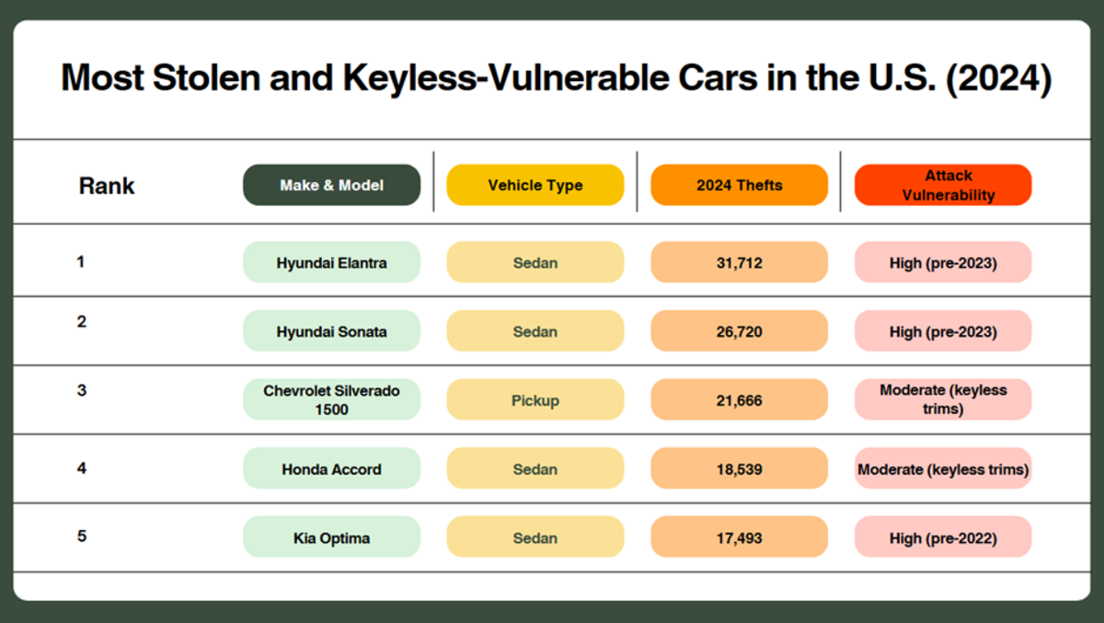
Task: Select the Attack Vulnerability header pill
Action: coord(942,185)
